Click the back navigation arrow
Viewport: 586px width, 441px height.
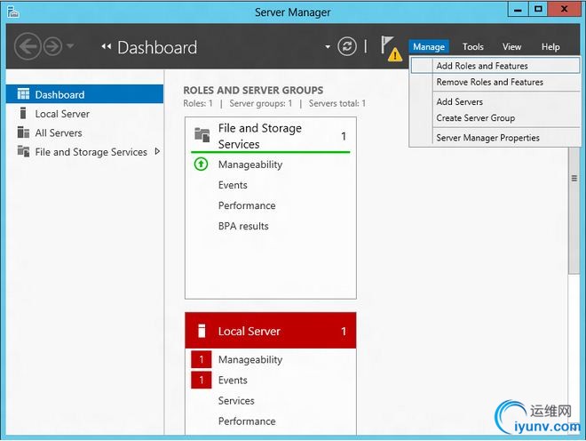pyautogui.click(x=28, y=47)
